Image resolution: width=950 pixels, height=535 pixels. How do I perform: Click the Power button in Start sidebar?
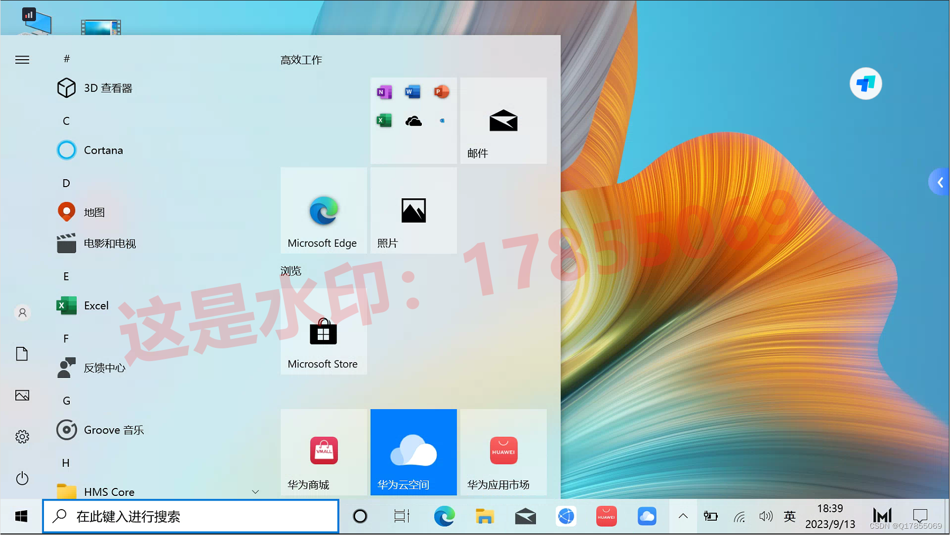[22, 478]
